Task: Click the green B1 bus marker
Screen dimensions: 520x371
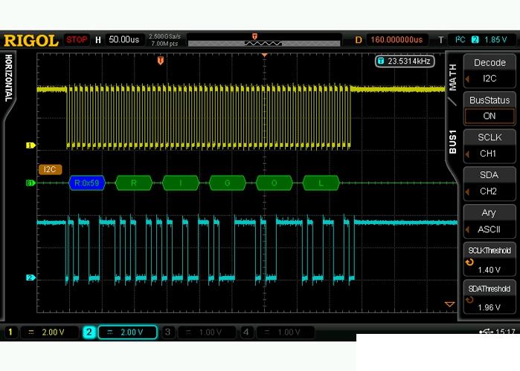Action: [31, 183]
